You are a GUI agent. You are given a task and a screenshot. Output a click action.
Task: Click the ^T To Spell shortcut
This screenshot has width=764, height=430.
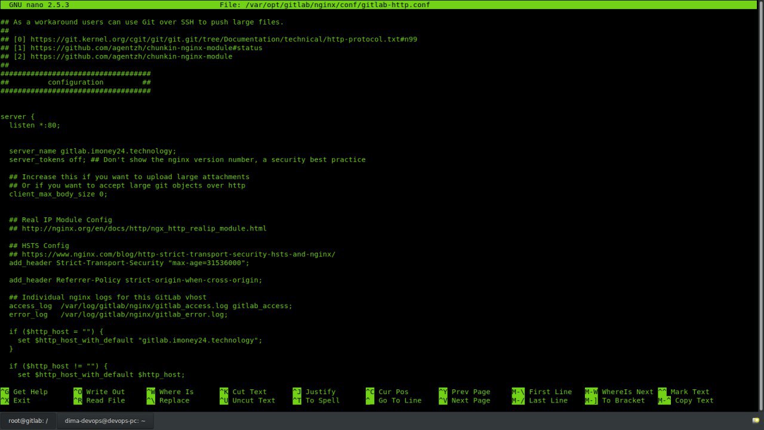316,401
